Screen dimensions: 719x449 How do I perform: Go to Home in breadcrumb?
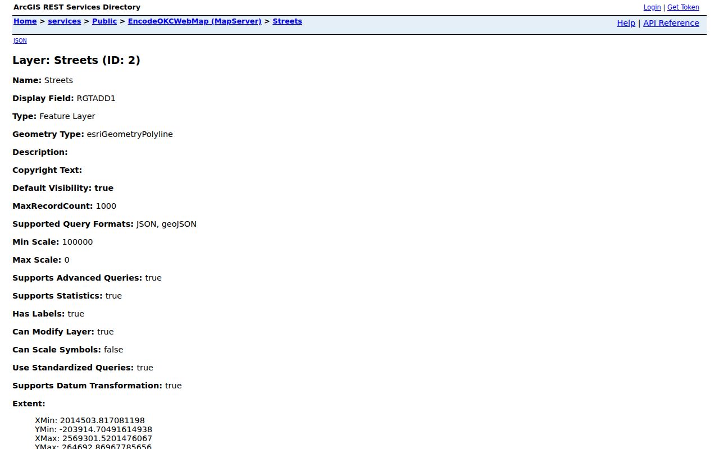pos(25,21)
